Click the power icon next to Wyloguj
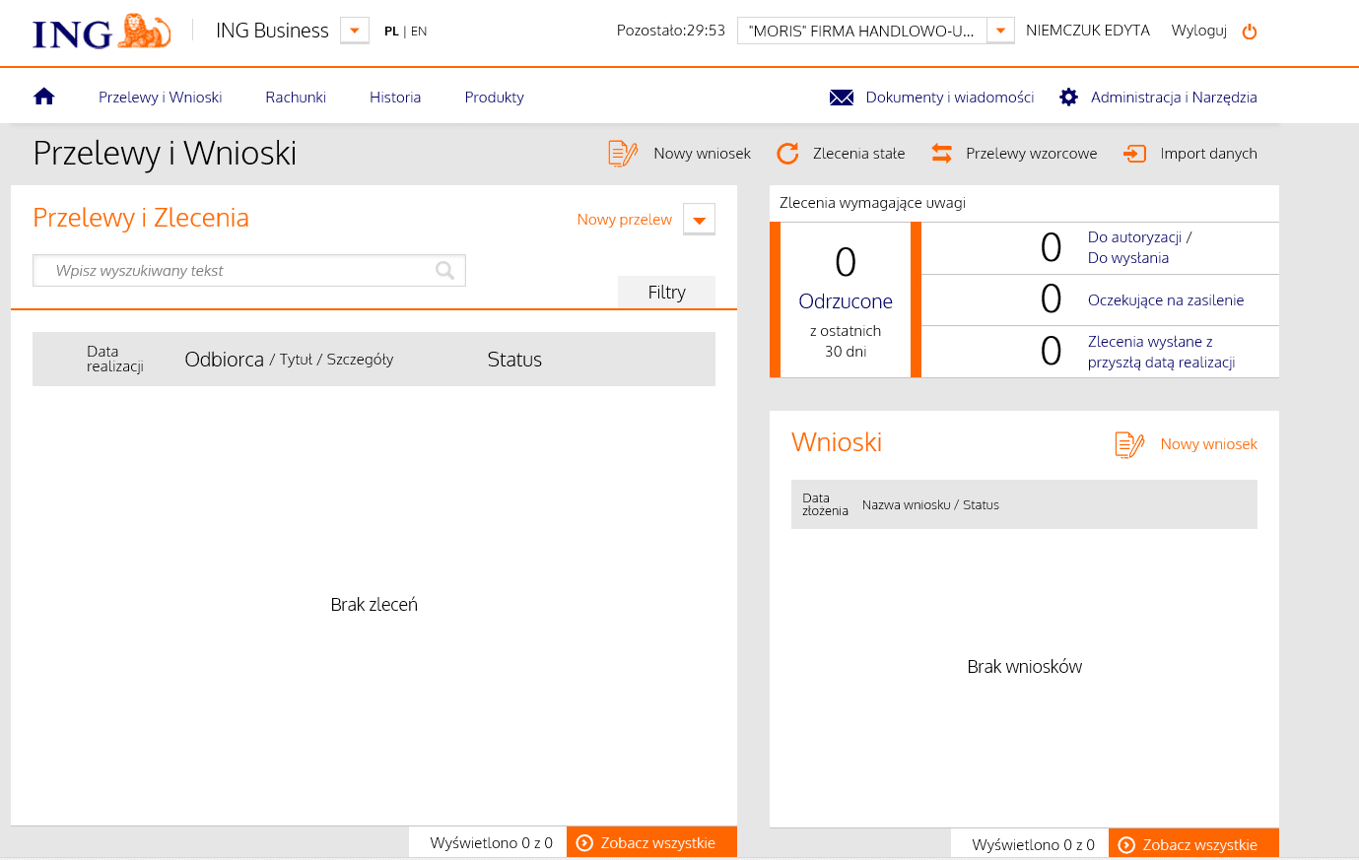 tap(1250, 32)
